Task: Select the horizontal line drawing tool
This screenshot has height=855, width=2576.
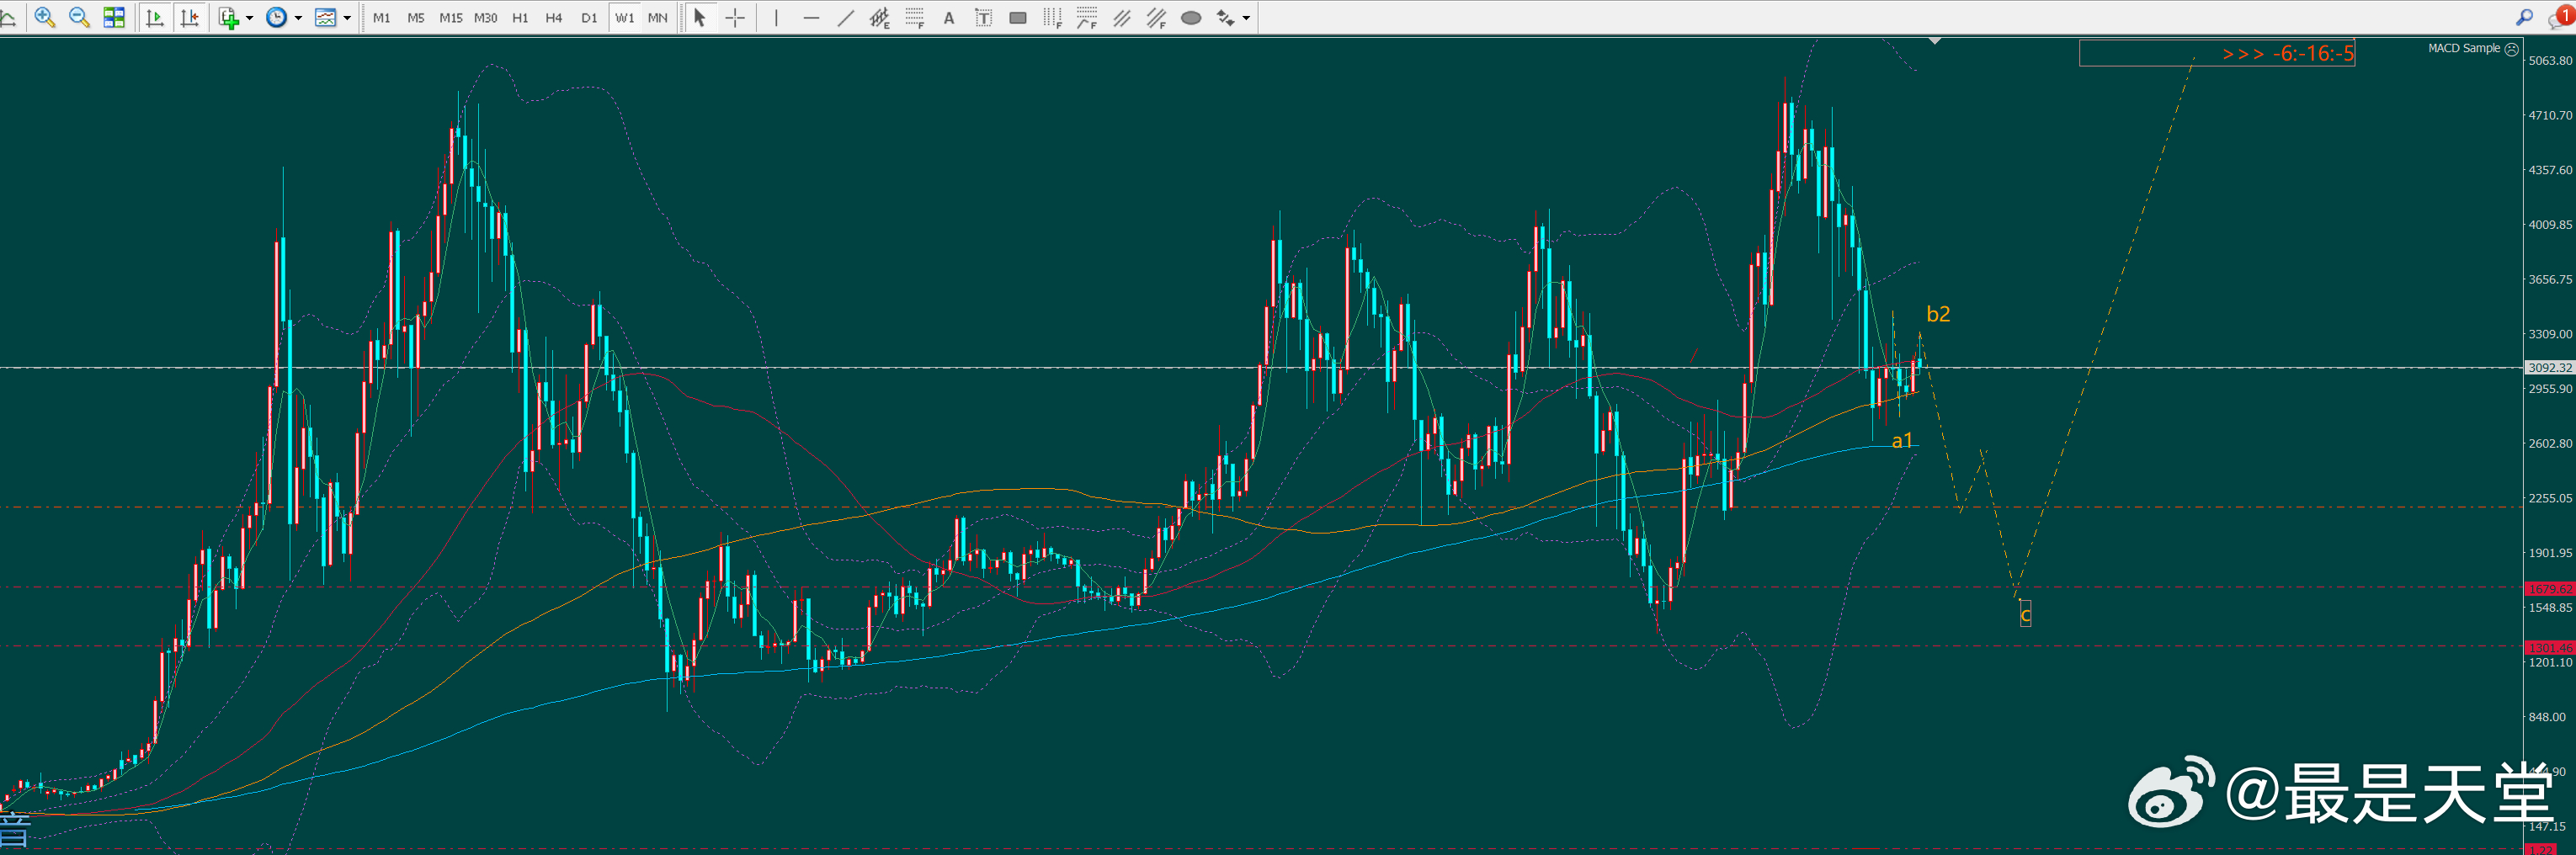Action: tap(811, 17)
